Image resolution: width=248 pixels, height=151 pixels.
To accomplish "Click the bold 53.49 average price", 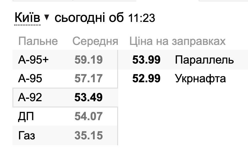I will tap(88, 97).
